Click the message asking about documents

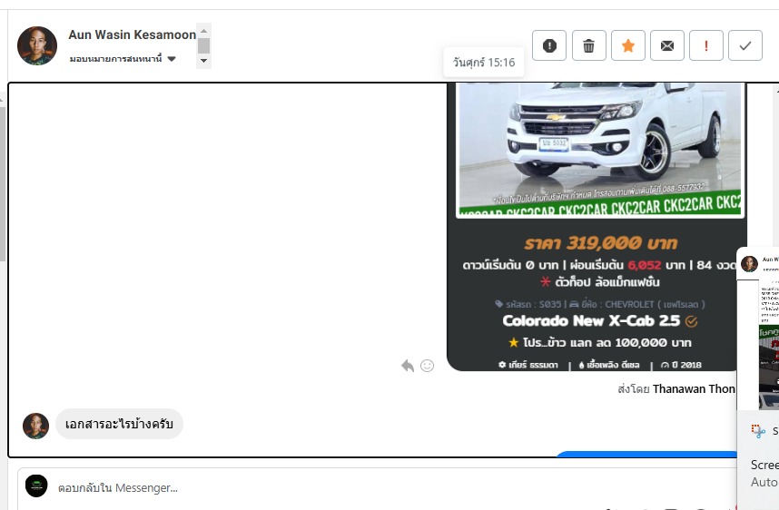tap(119, 424)
